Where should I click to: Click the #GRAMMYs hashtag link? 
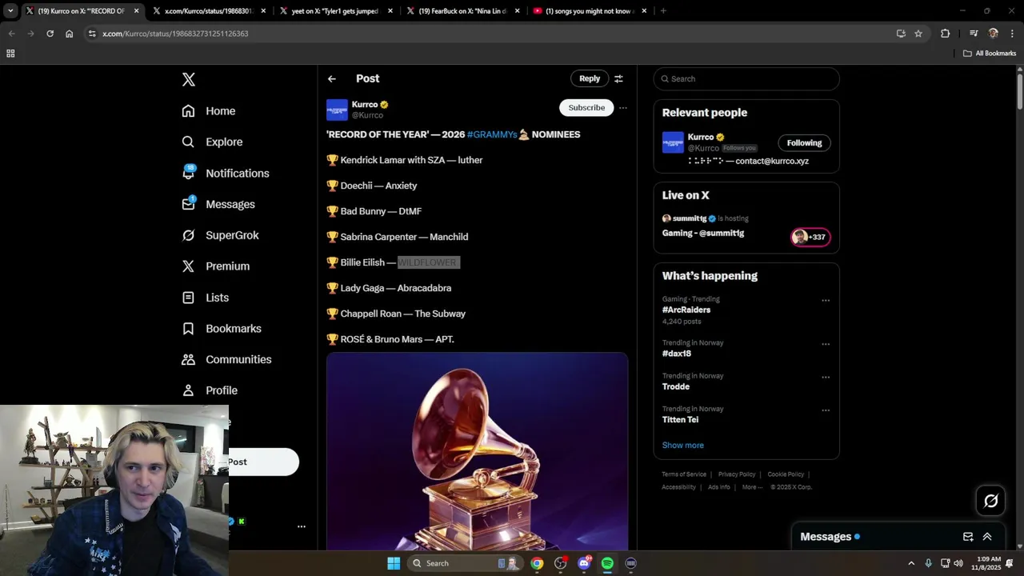click(x=492, y=134)
